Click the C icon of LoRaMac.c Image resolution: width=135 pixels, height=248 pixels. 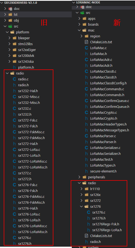click(x=86, y=48)
